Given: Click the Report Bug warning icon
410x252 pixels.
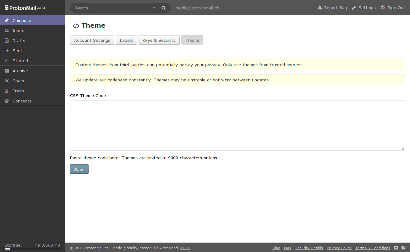Looking at the screenshot, I should click(x=320, y=7).
